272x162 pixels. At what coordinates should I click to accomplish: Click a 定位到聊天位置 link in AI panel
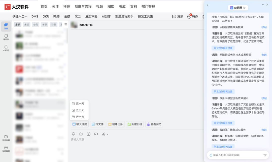click(x=223, y=48)
